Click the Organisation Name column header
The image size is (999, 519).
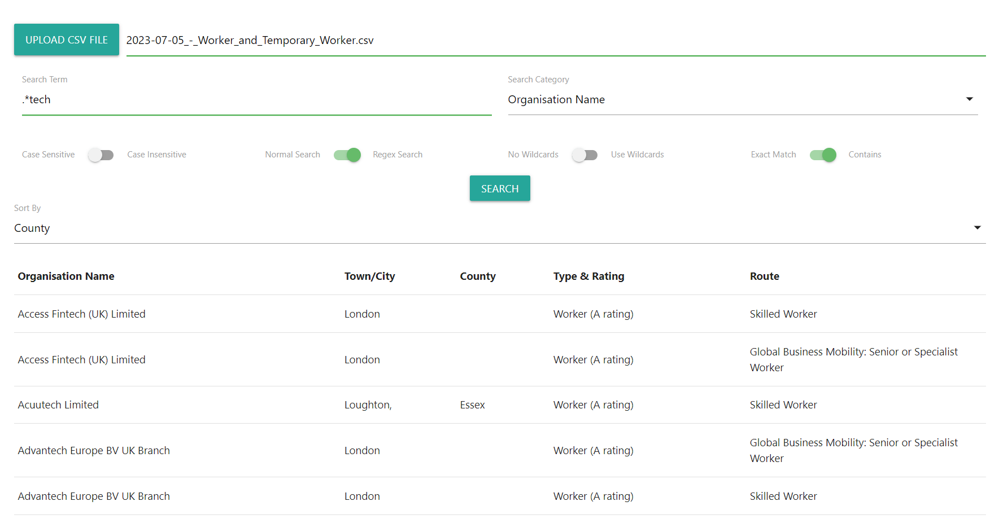[x=66, y=276]
